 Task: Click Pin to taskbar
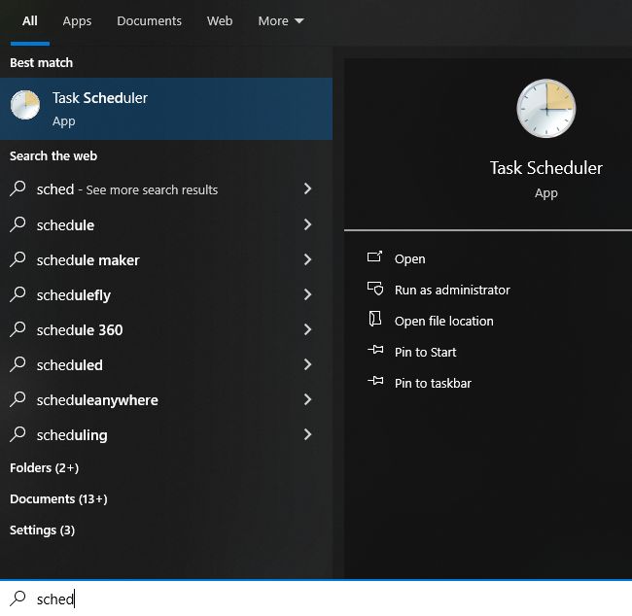pos(433,383)
